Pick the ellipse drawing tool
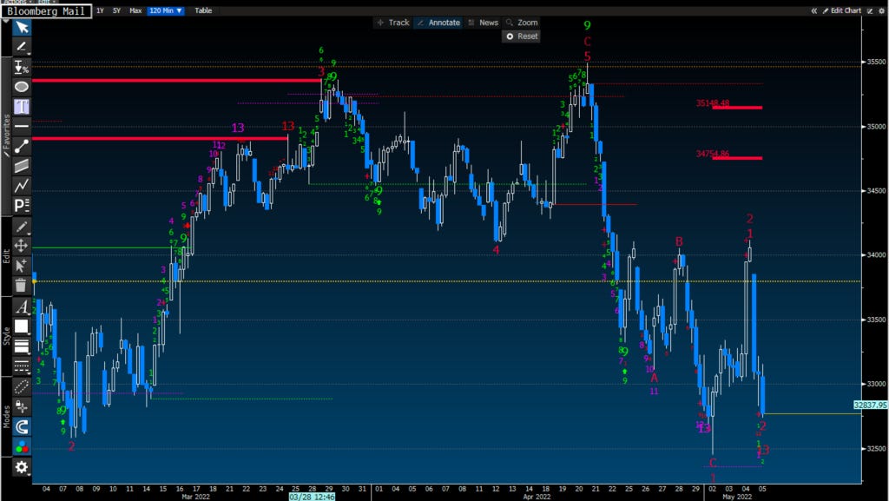 pos(22,87)
